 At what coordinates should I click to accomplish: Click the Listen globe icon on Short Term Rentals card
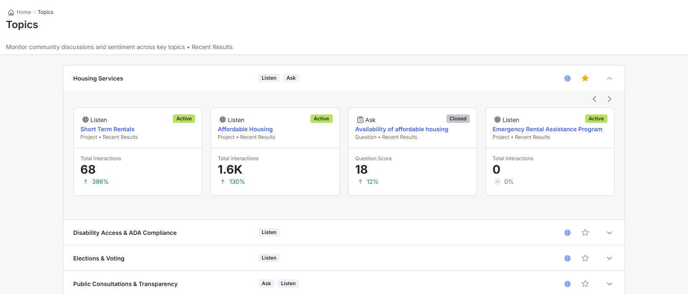point(86,120)
